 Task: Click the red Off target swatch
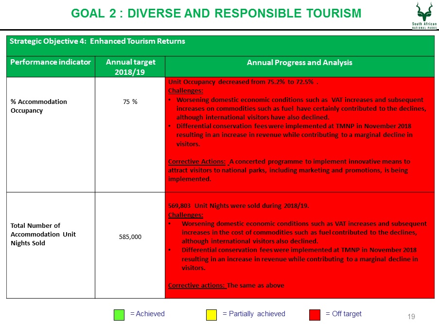(x=315, y=315)
